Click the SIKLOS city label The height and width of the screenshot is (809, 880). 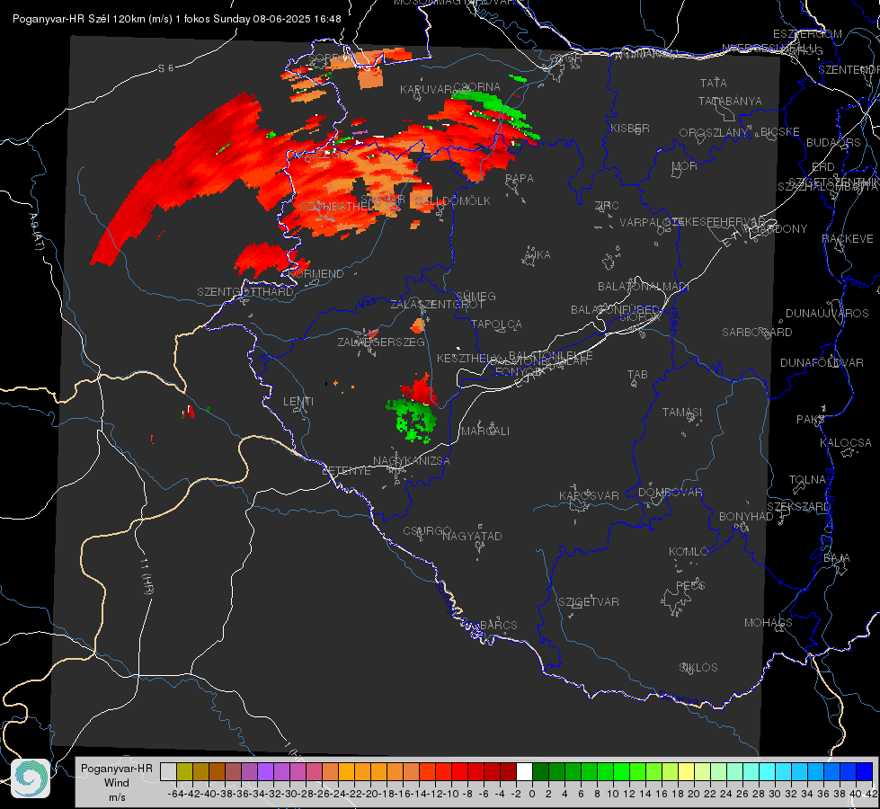point(698,668)
